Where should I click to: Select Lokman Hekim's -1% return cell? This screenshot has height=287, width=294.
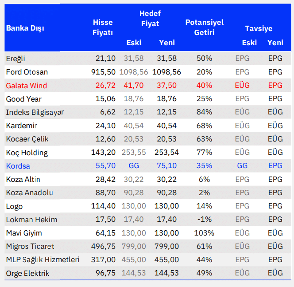205,220
